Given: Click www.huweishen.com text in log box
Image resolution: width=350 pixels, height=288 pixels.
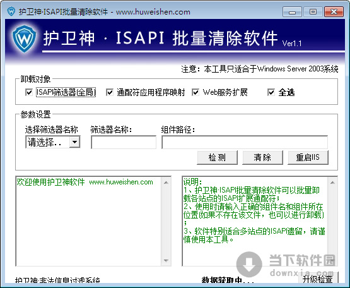Looking at the screenshot, I should tap(121, 182).
